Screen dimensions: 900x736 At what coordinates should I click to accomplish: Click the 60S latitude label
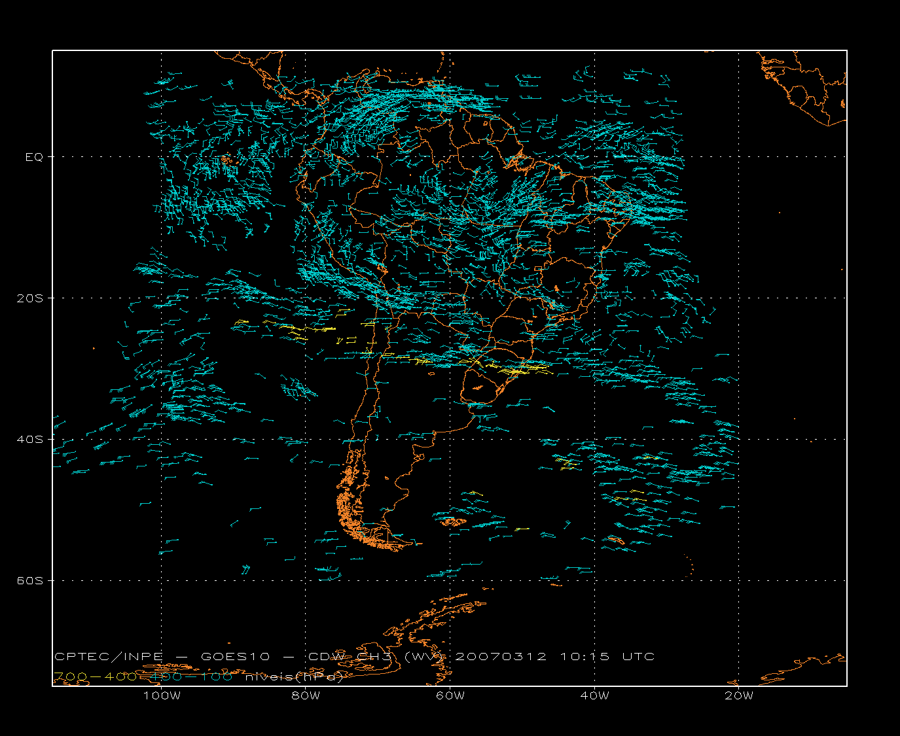[x=29, y=580]
